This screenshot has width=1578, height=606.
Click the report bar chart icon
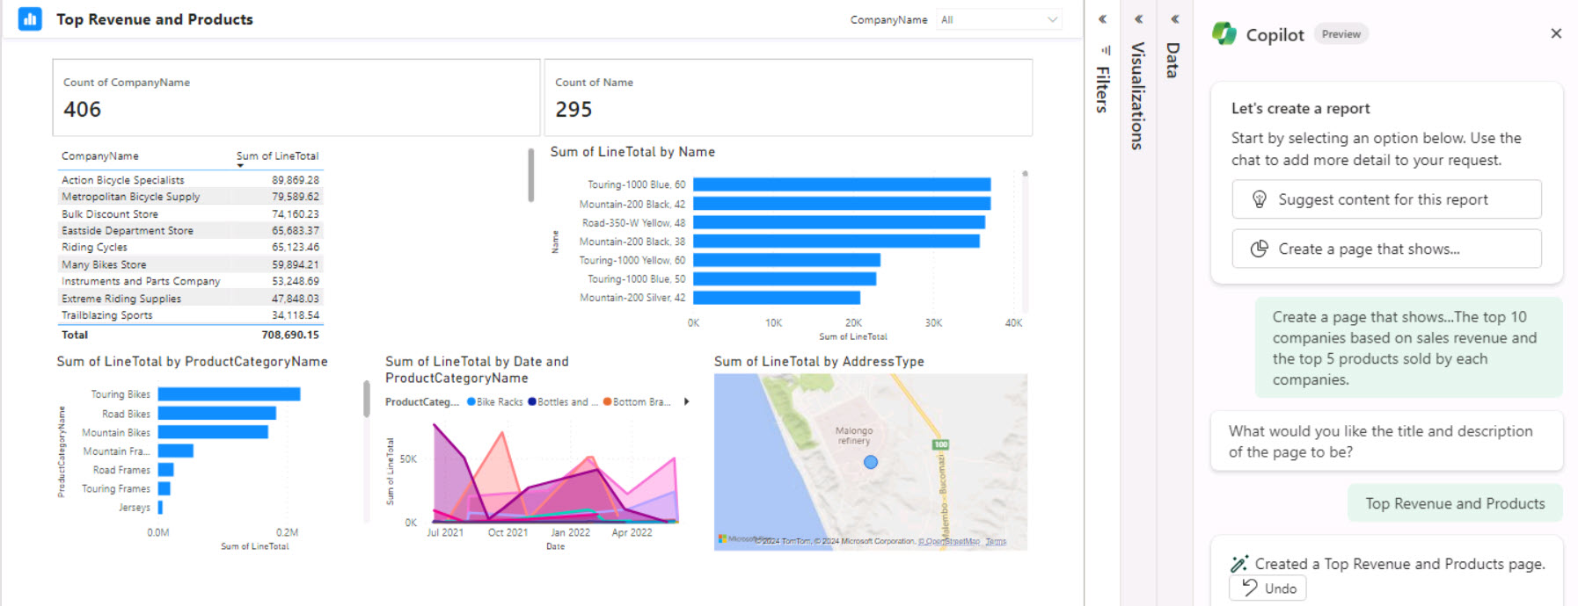[30, 19]
